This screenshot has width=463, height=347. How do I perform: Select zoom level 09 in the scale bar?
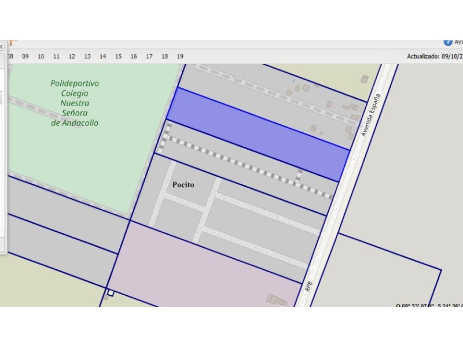25,56
